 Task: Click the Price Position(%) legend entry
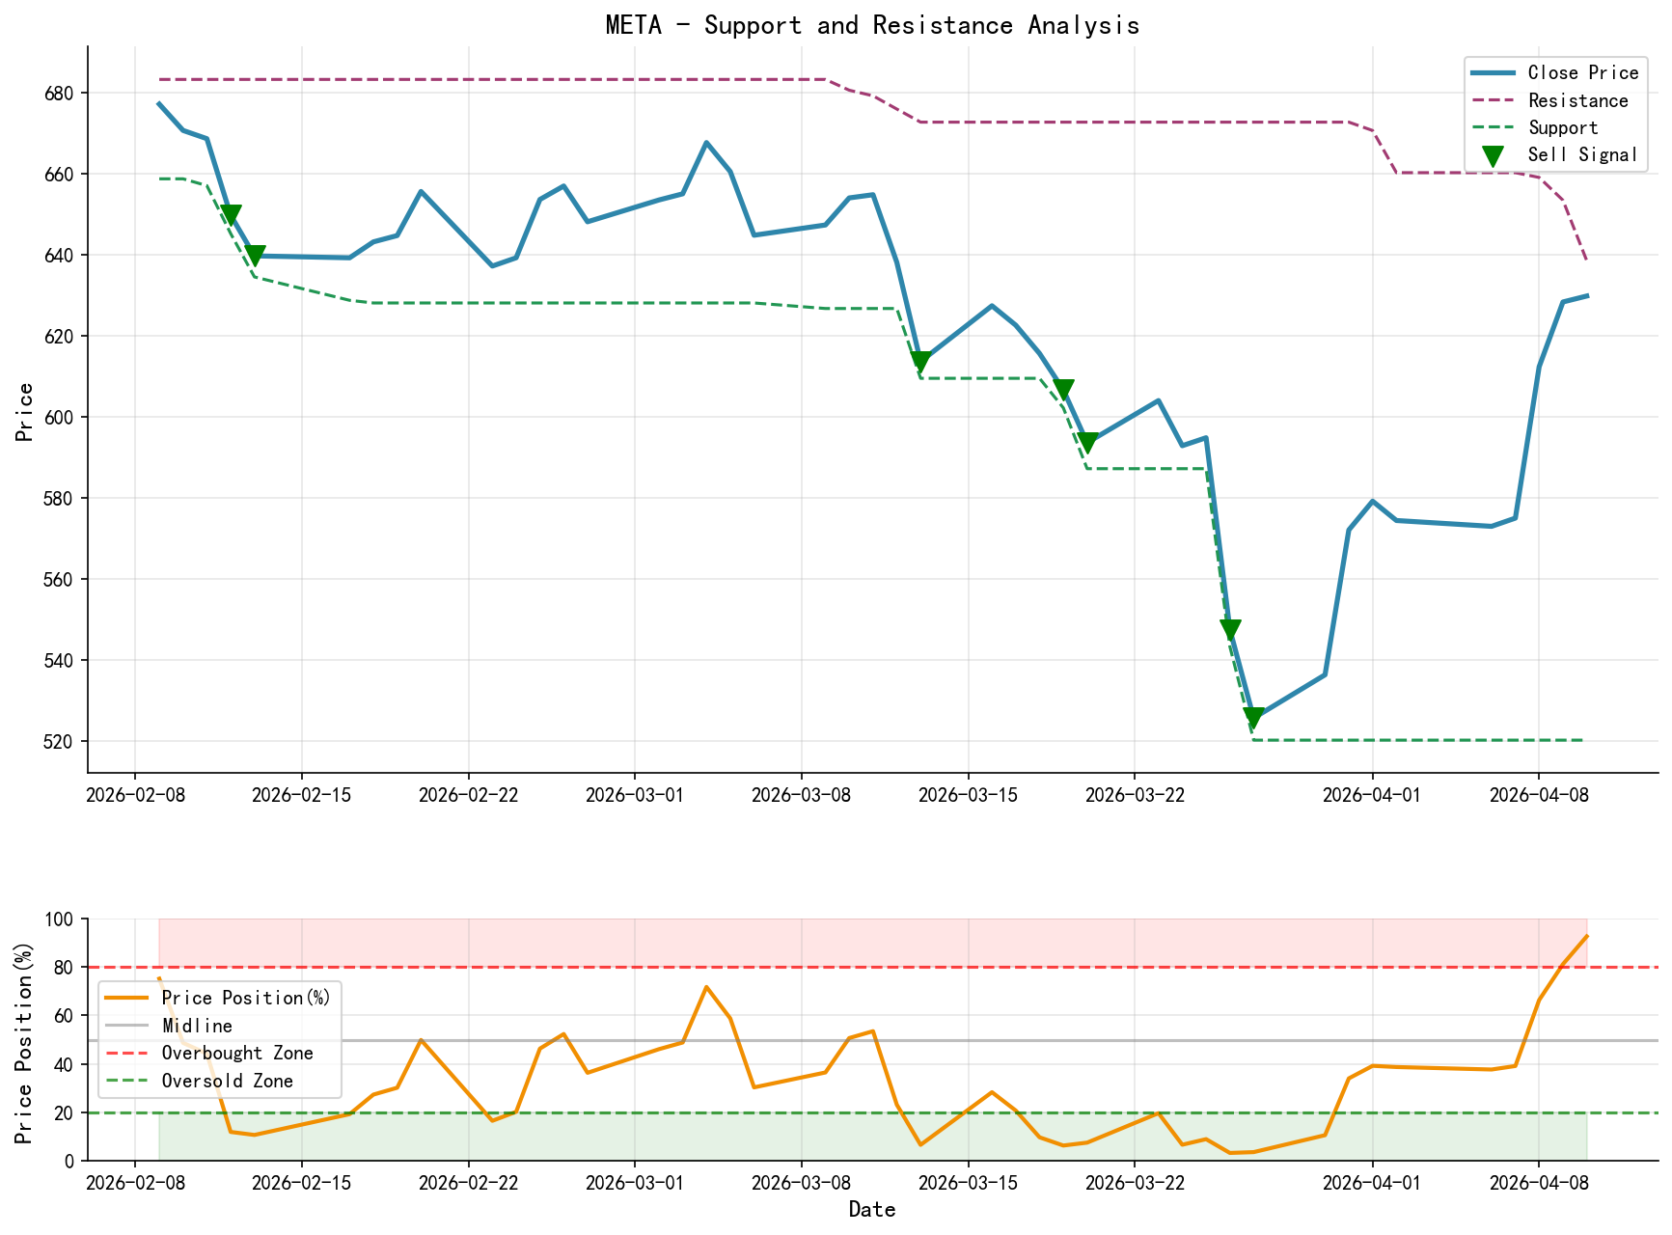point(218,998)
